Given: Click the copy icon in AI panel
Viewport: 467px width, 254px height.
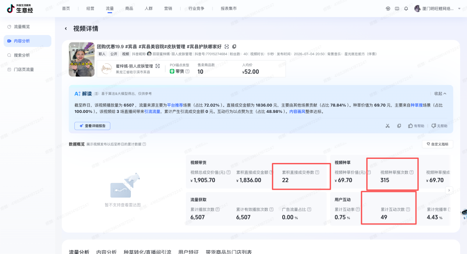Looking at the screenshot, I should pos(399,126).
